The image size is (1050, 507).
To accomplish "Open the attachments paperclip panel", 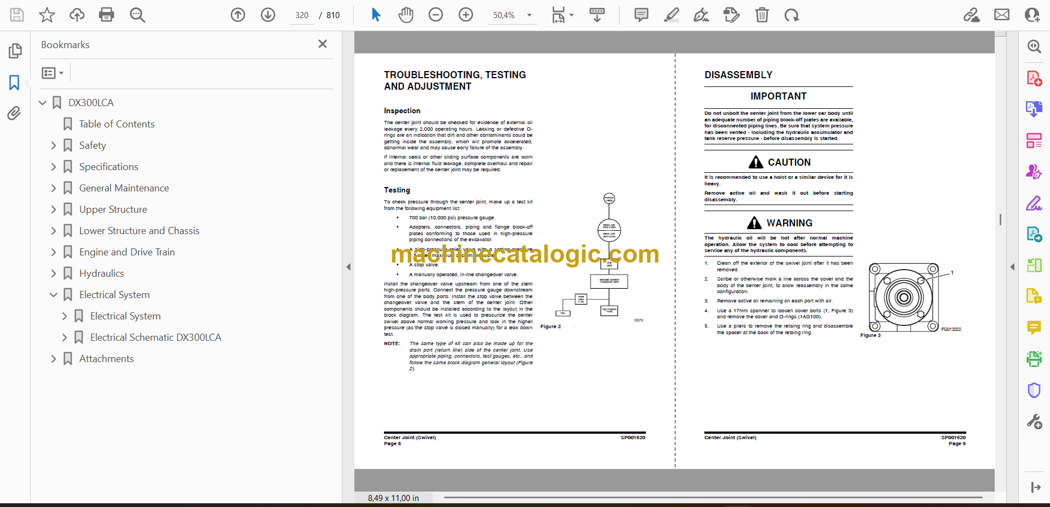I will (x=15, y=113).
